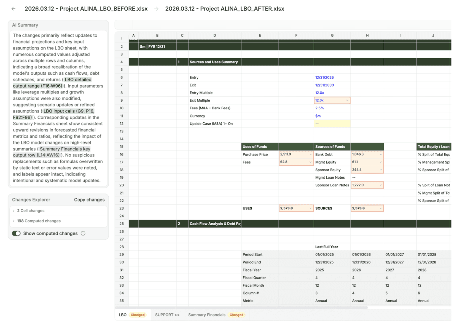This screenshot has width=452, height=323.
Task: Open dropdown on Sponsor Equity 244.4 cell
Action: (x=381, y=170)
